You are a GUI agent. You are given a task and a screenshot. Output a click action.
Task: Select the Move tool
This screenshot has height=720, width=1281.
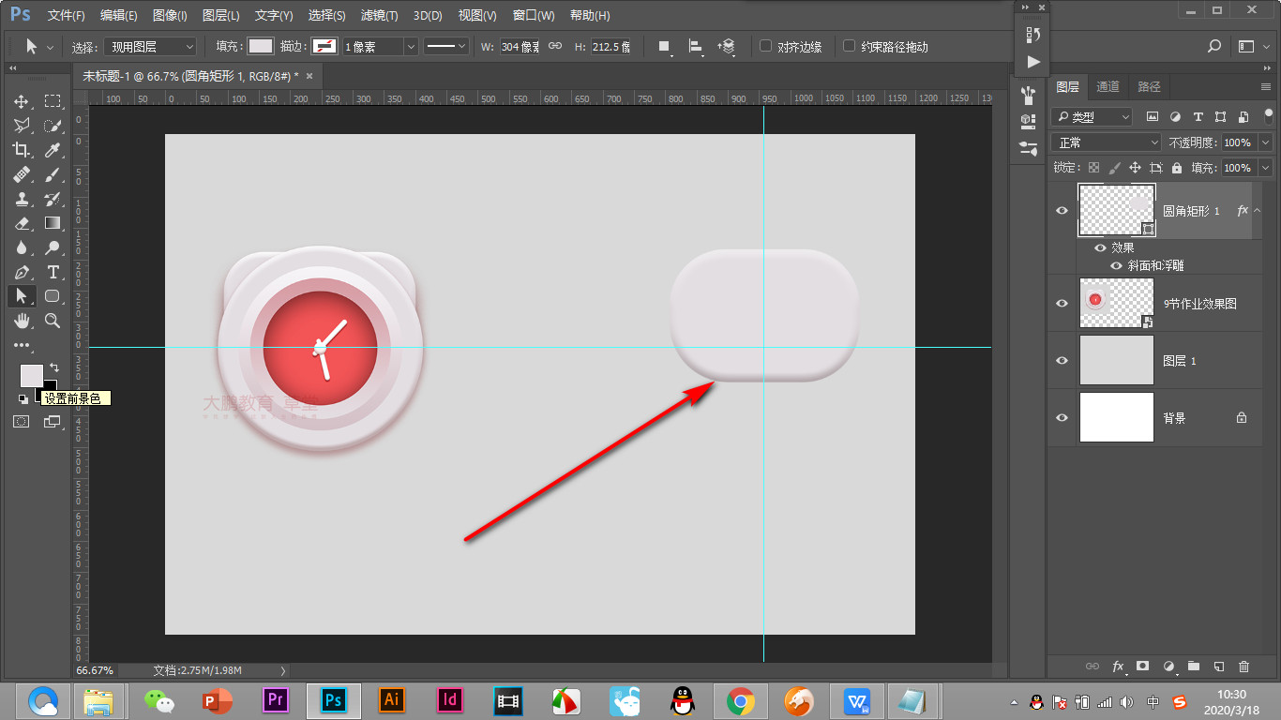[x=21, y=101]
